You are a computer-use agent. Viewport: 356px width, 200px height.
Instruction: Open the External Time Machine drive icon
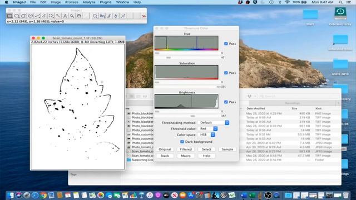coord(340,16)
